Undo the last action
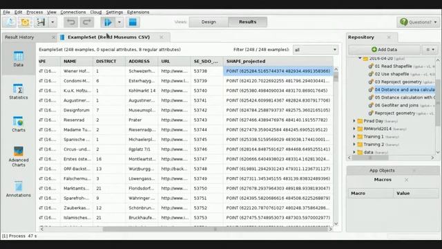 (x=70, y=22)
